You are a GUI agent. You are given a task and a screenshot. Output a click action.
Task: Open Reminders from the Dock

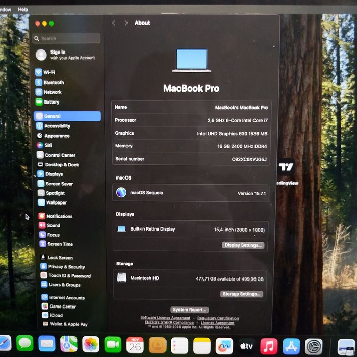[180, 346]
